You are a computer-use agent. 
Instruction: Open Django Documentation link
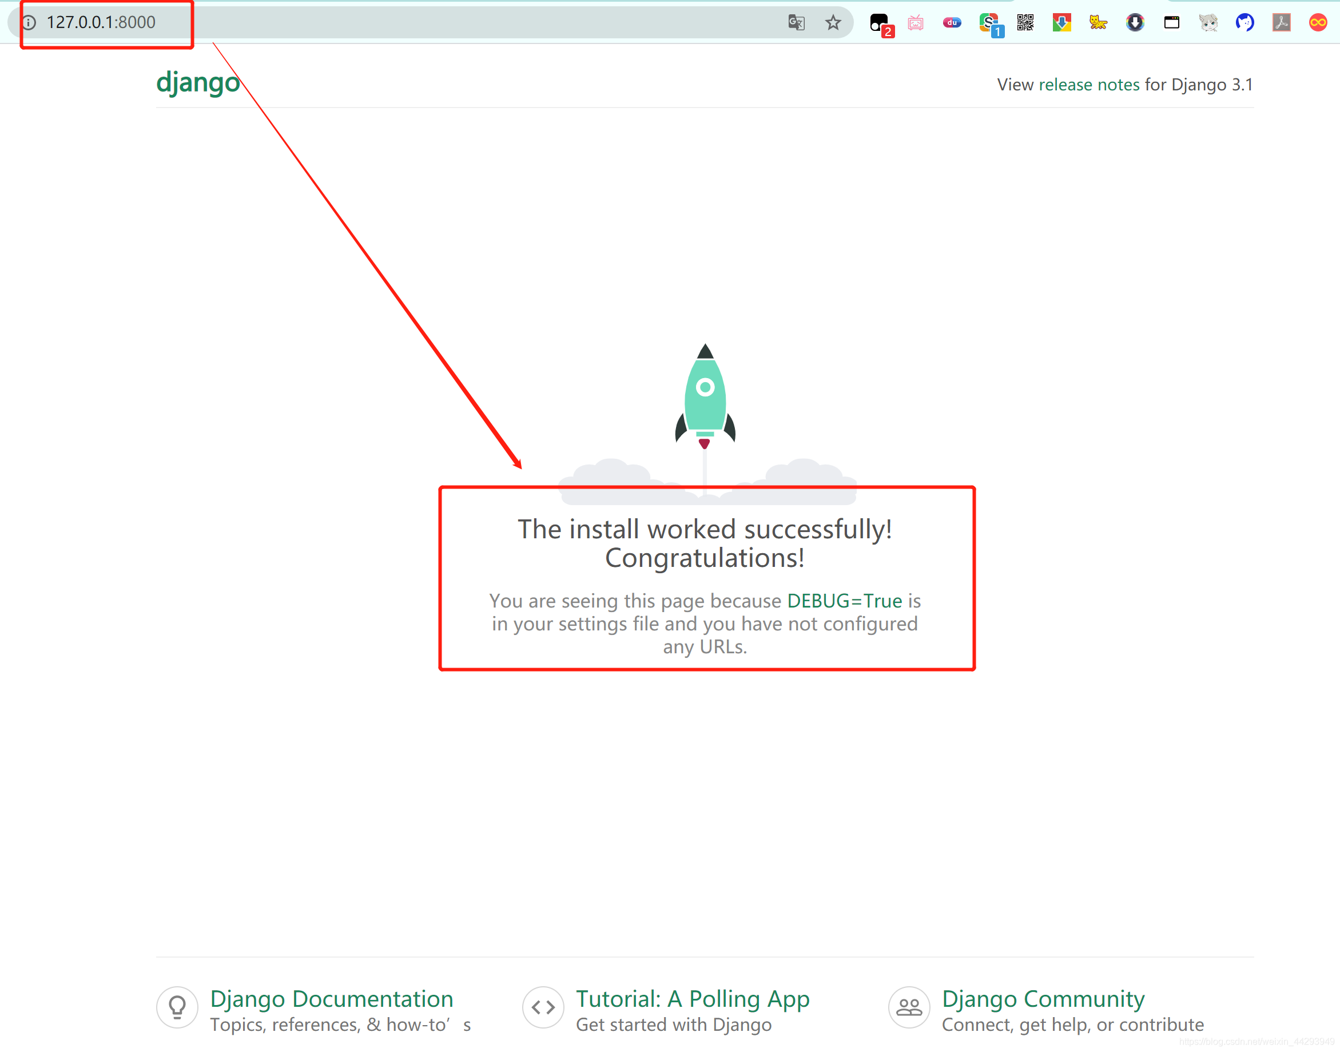point(331,998)
